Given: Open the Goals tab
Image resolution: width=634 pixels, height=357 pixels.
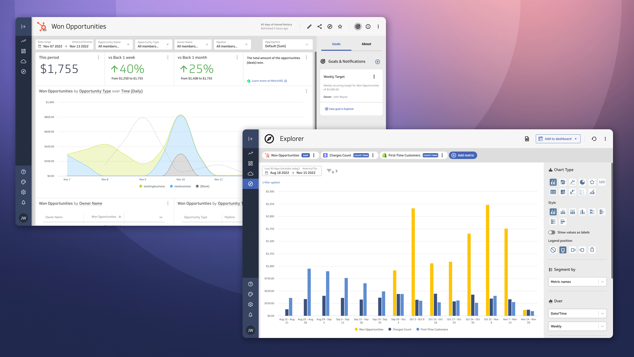Looking at the screenshot, I should point(336,44).
